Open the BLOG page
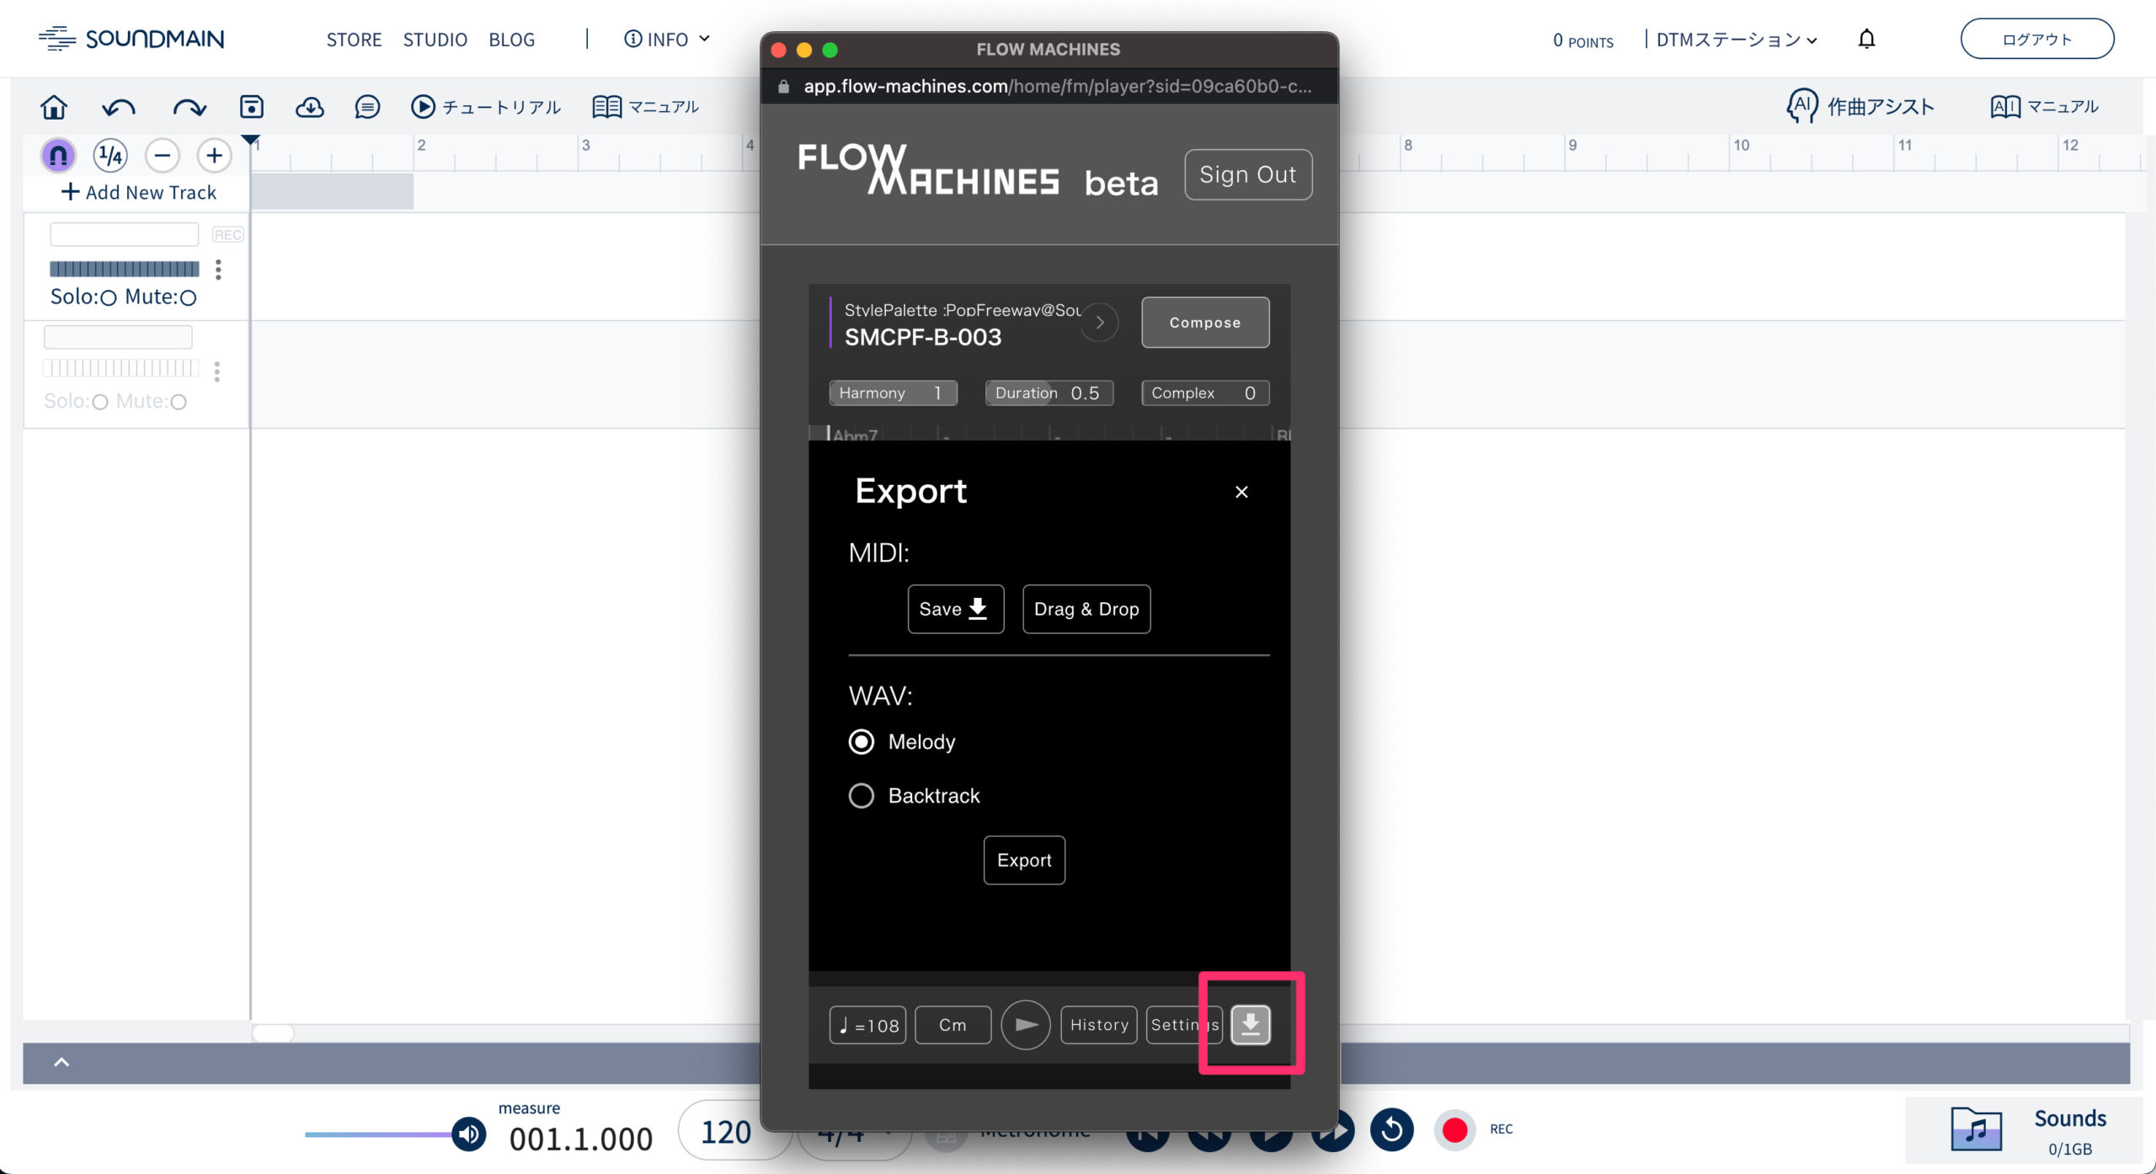 coord(511,40)
